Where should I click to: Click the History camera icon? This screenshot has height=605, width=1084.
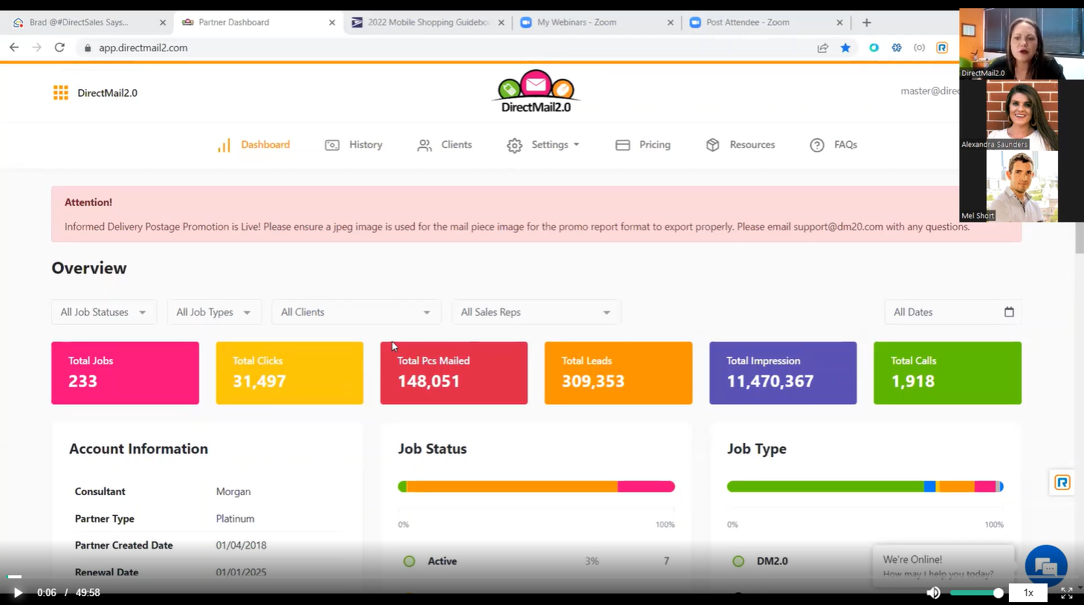(x=332, y=145)
